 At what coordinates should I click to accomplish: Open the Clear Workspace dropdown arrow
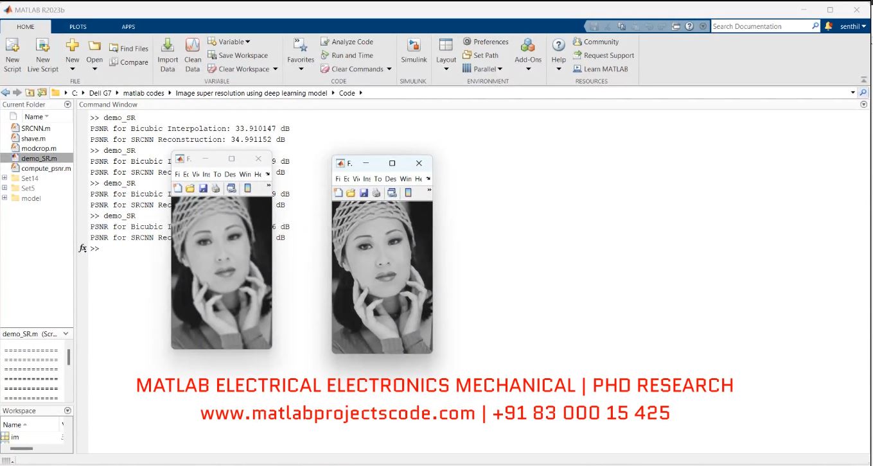click(x=276, y=69)
